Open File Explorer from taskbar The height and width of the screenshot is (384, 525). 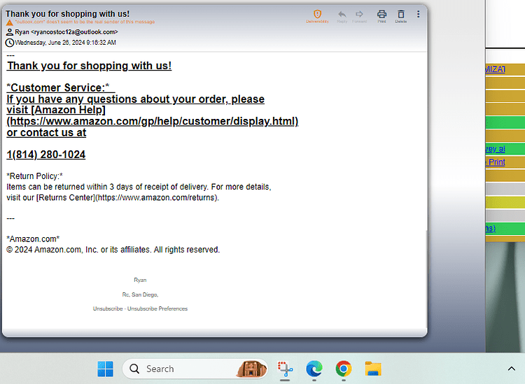(x=373, y=369)
